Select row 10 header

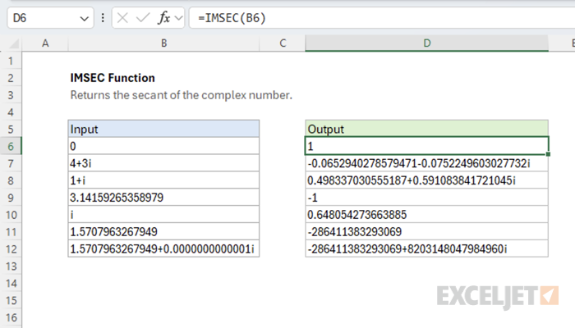11,215
